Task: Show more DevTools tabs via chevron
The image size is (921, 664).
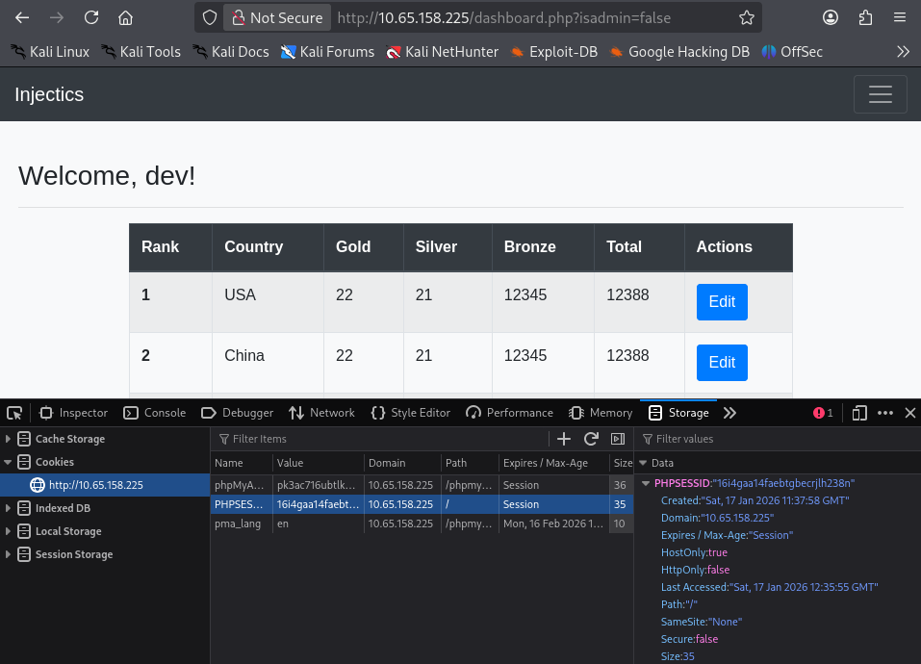Action: pyautogui.click(x=729, y=413)
